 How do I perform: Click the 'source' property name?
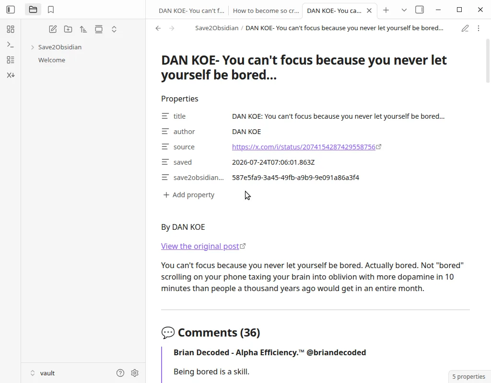coord(184,147)
